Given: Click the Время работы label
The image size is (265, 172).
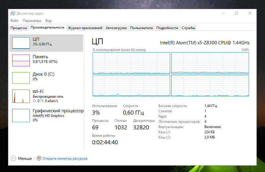Looking at the screenshot, I should 103,136.
